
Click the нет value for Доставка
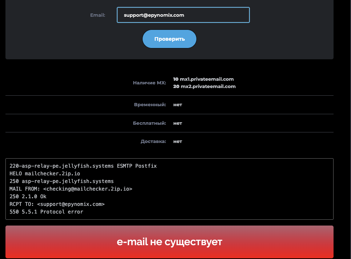178,142
